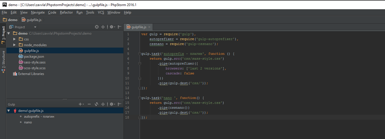Click the PhpStorm logo in the title bar
The width and height of the screenshot is (385, 139).
tap(4, 4)
